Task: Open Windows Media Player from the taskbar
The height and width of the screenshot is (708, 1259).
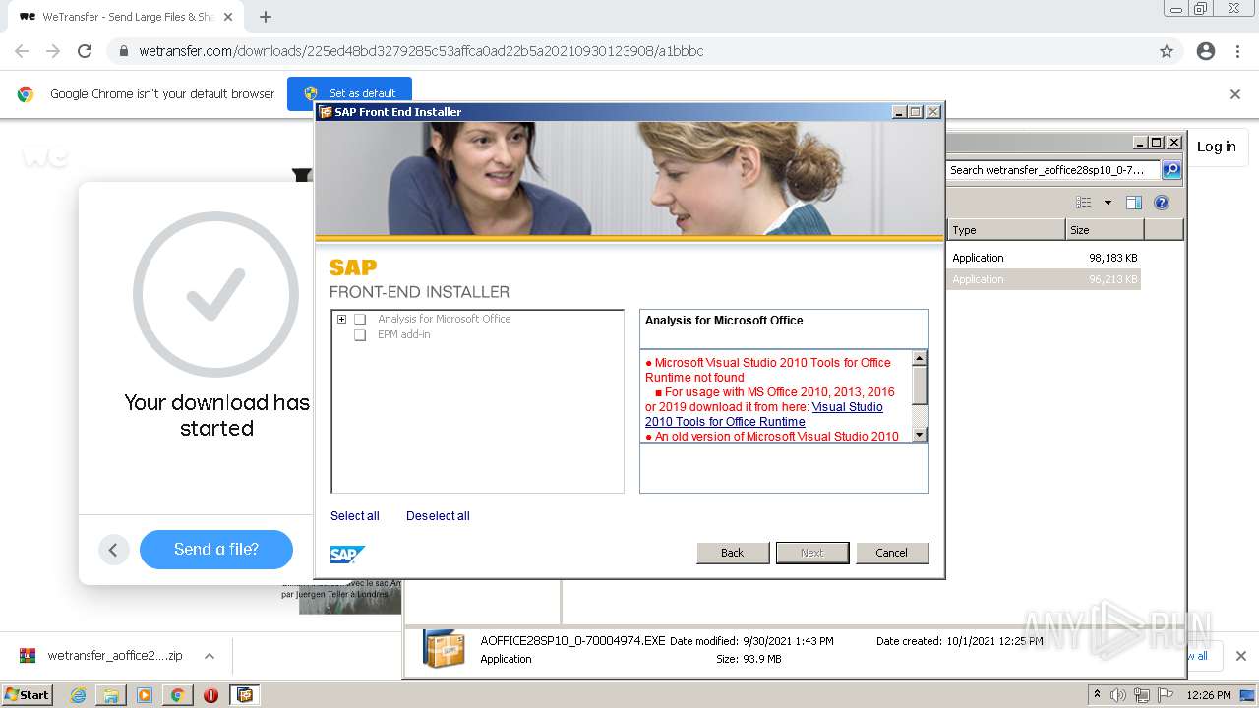Action: tap(145, 695)
